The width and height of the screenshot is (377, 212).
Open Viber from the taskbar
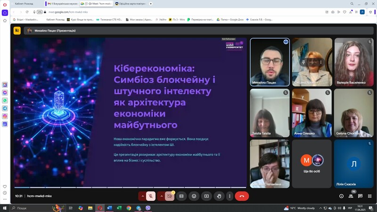[148, 208]
